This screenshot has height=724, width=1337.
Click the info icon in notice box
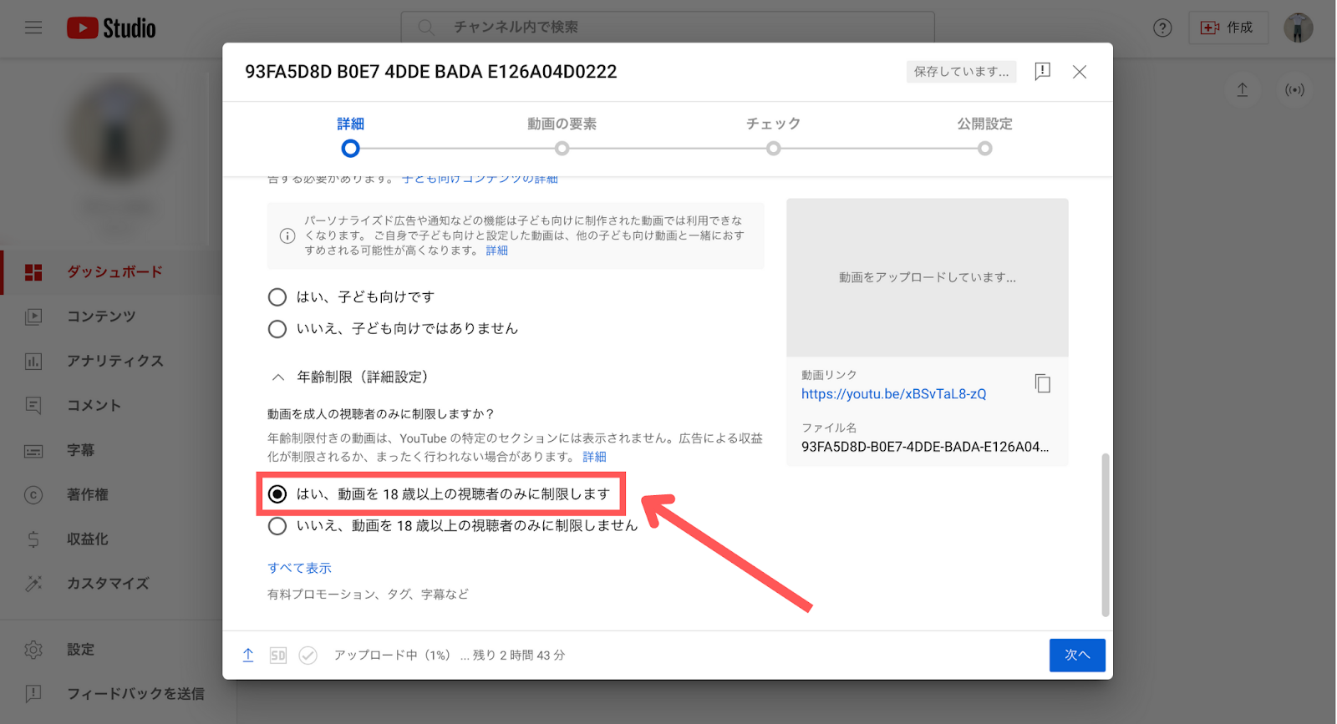coord(287,235)
